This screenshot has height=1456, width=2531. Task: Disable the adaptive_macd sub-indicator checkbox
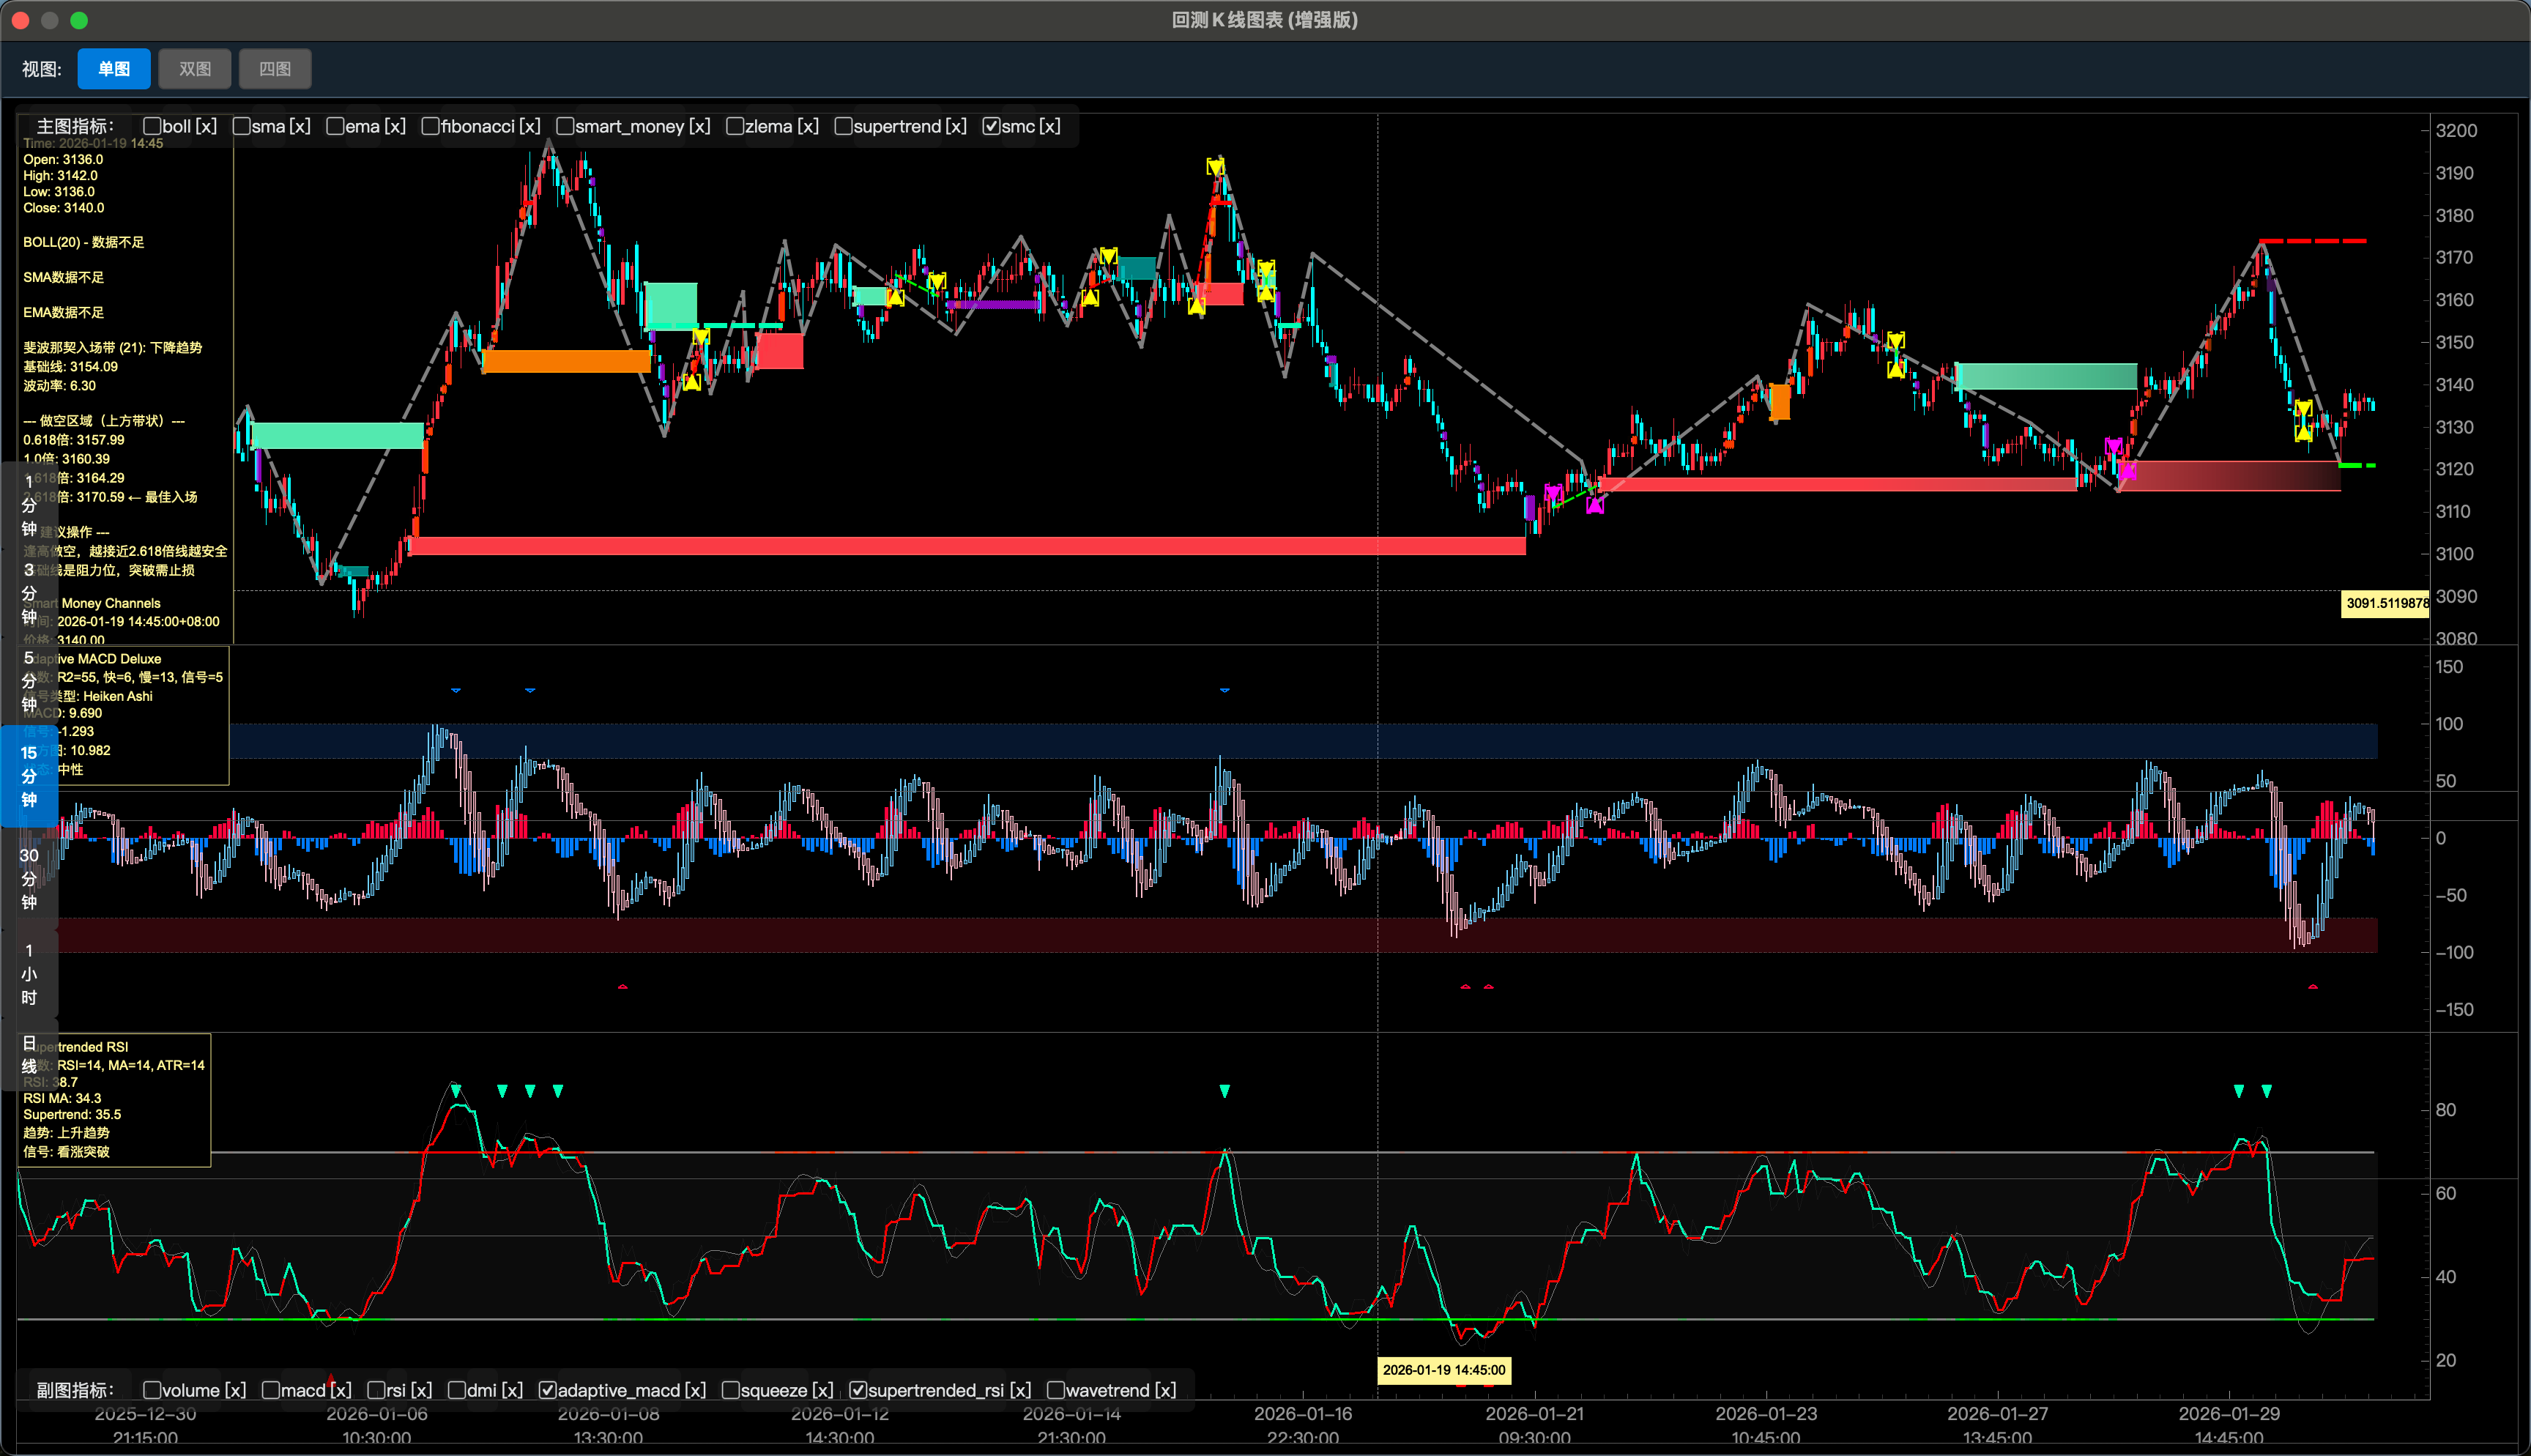point(547,1390)
